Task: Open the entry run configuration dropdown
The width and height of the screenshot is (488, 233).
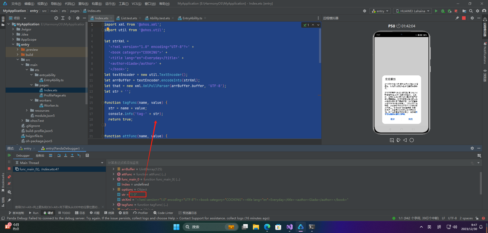Action: [x=380, y=11]
